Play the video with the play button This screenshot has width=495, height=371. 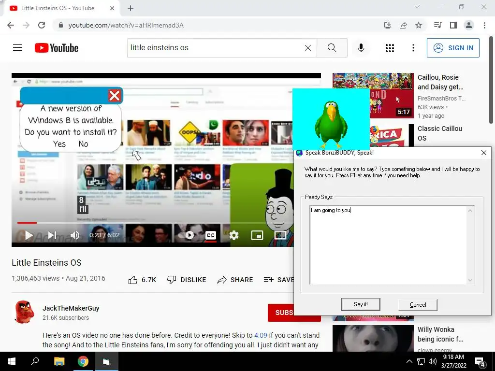(x=29, y=235)
